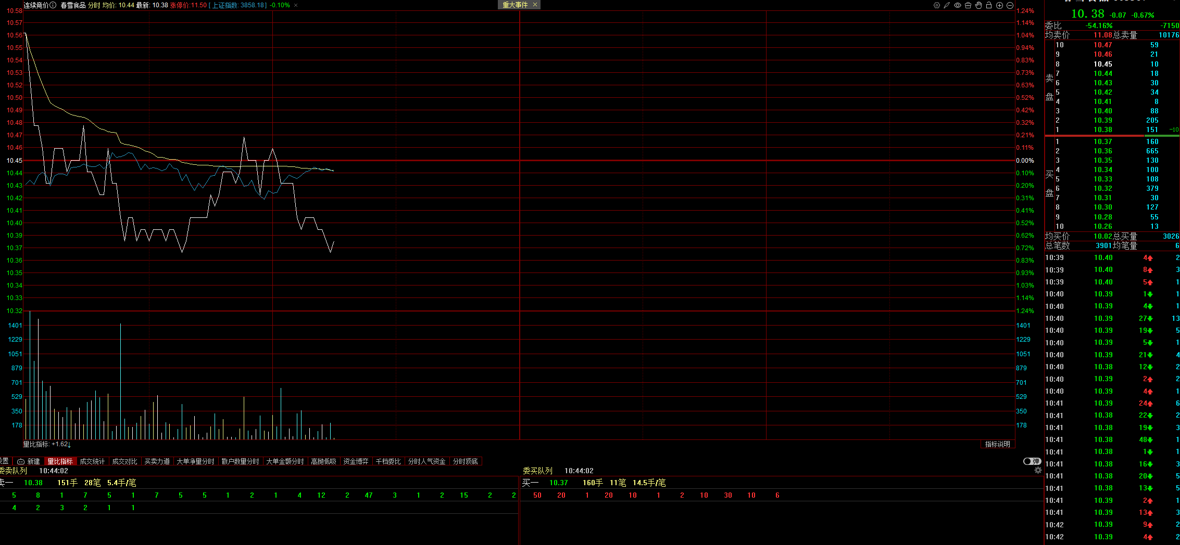Viewport: 1180px width, 545px height.
Task: Click the 均价: 10.44 readout
Action: click(x=118, y=5)
